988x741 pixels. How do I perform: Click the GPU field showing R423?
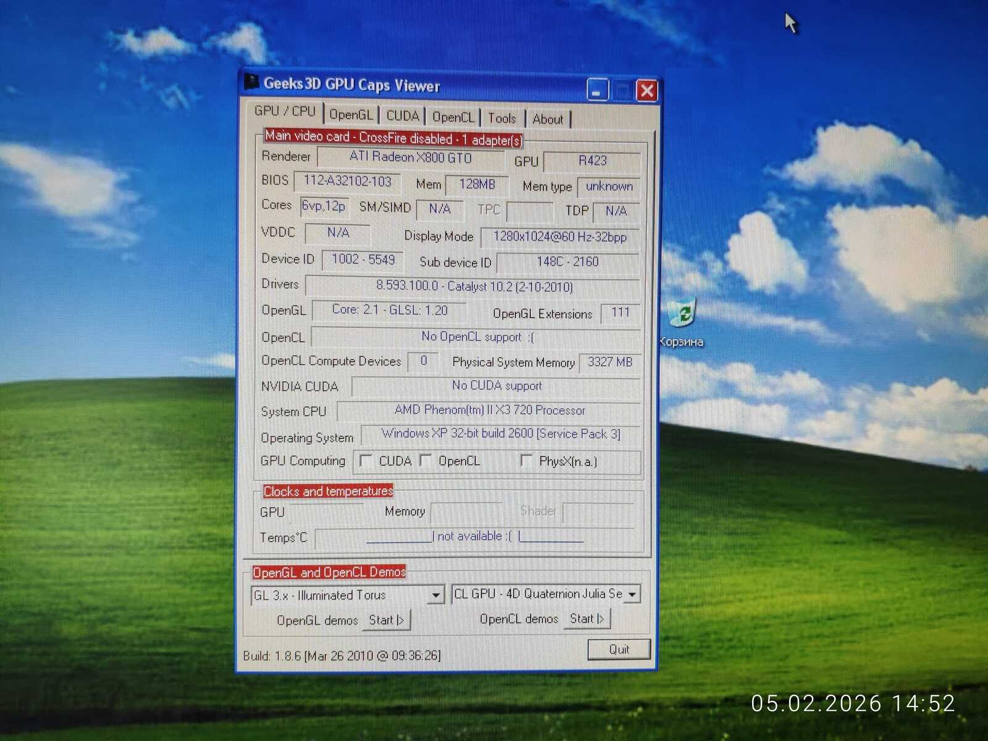click(592, 161)
